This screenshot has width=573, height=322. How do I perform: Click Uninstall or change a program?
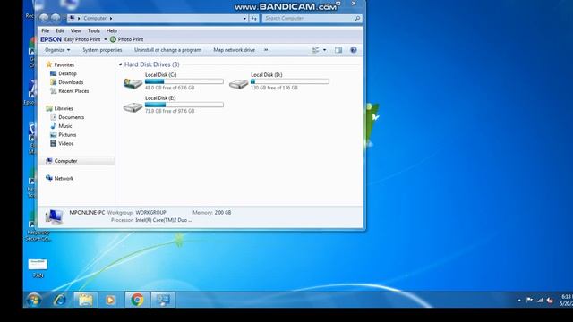tap(167, 50)
